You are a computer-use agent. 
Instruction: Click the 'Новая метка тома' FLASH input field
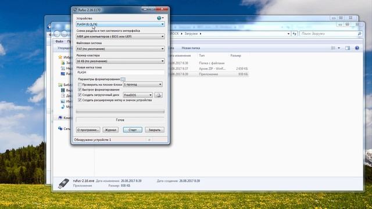coord(120,72)
